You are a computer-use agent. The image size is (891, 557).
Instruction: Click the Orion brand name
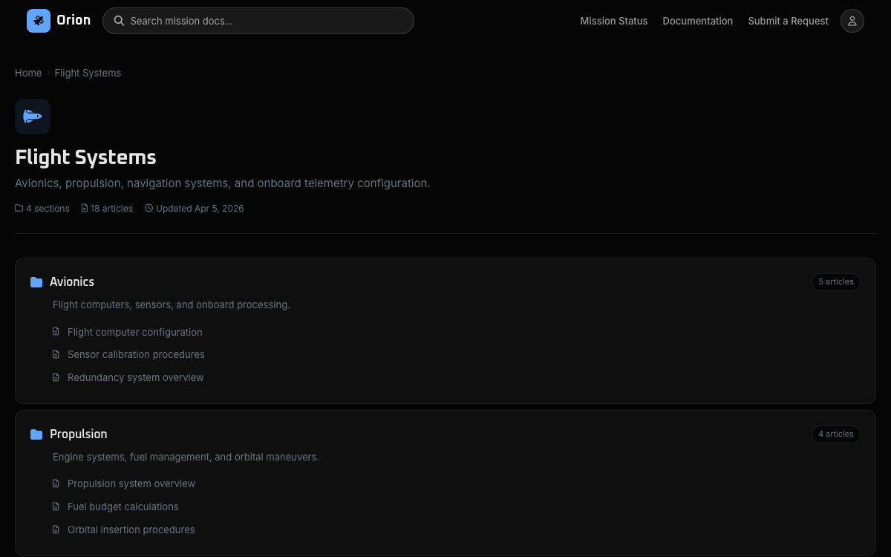point(74,20)
